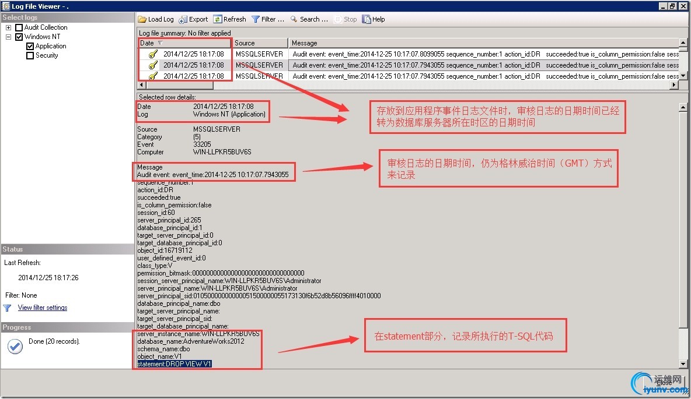The image size is (691, 399).
Task: Check the Security log checkbox
Action: click(30, 55)
